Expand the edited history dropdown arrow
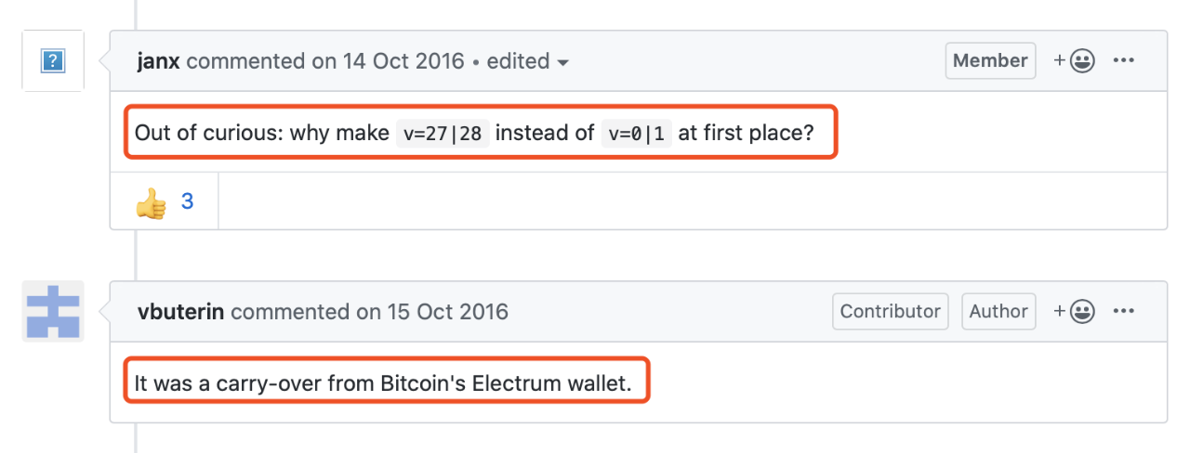This screenshot has height=453, width=1190. click(562, 63)
